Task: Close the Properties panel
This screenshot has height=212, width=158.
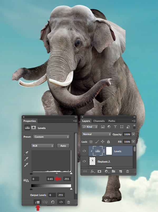Action: tap(24, 117)
